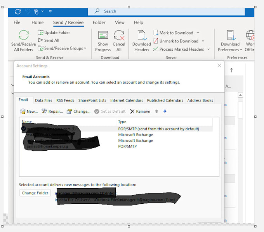Collapse the upper folder chevron left of dialog

coord(12,85)
